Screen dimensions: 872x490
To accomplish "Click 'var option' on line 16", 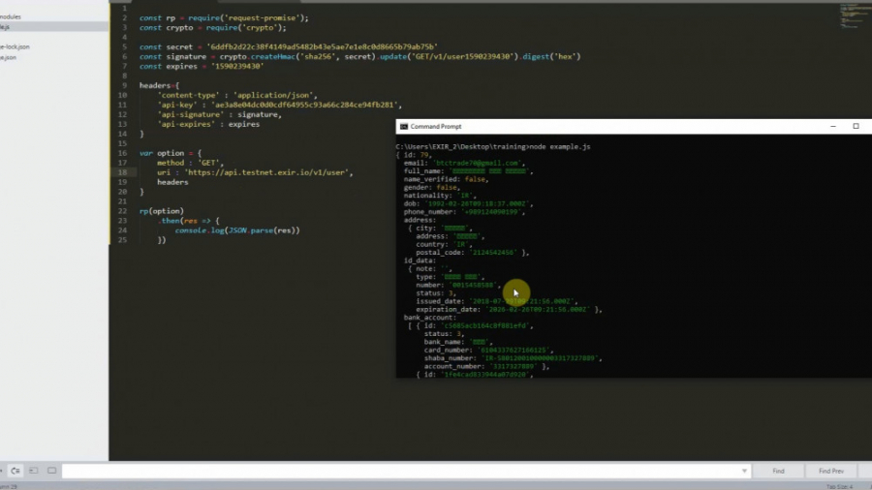I will (161, 153).
